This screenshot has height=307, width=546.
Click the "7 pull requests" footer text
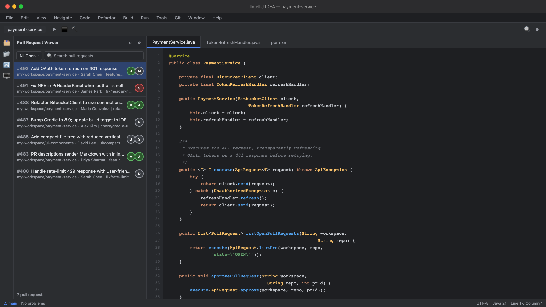coord(31,295)
